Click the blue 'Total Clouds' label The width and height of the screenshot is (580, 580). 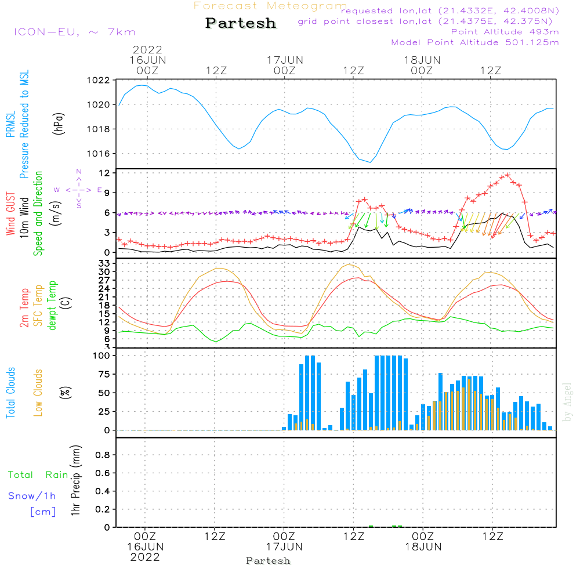[10, 393]
